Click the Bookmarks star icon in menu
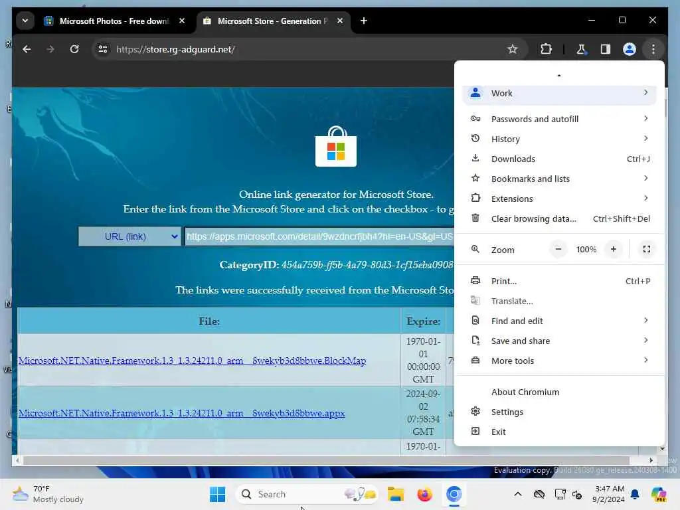This screenshot has width=680, height=510. tap(475, 178)
